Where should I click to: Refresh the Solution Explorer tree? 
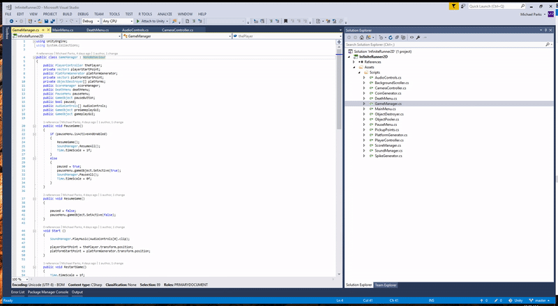[x=390, y=37]
